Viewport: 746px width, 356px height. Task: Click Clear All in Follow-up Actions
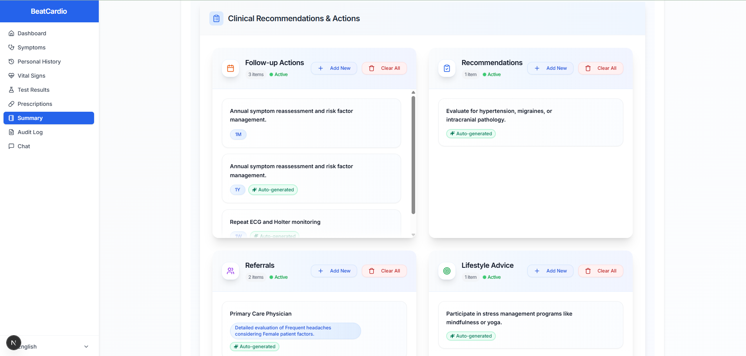click(x=384, y=68)
